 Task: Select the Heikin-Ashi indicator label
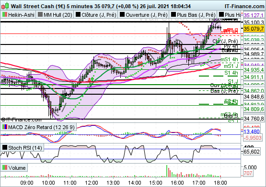point(21,15)
